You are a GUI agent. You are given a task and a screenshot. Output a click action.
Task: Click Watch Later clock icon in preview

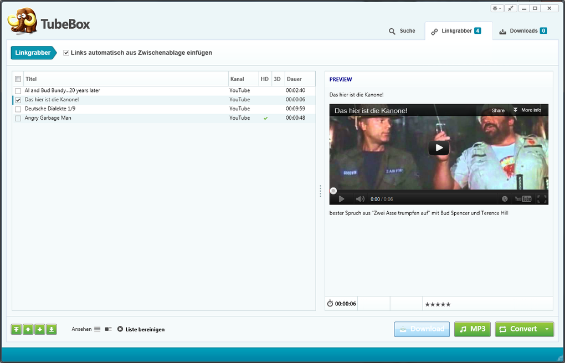[x=505, y=199]
